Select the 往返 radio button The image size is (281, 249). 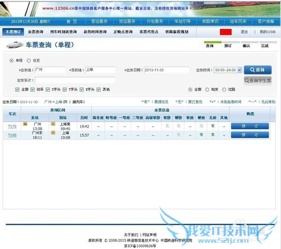tap(29, 61)
